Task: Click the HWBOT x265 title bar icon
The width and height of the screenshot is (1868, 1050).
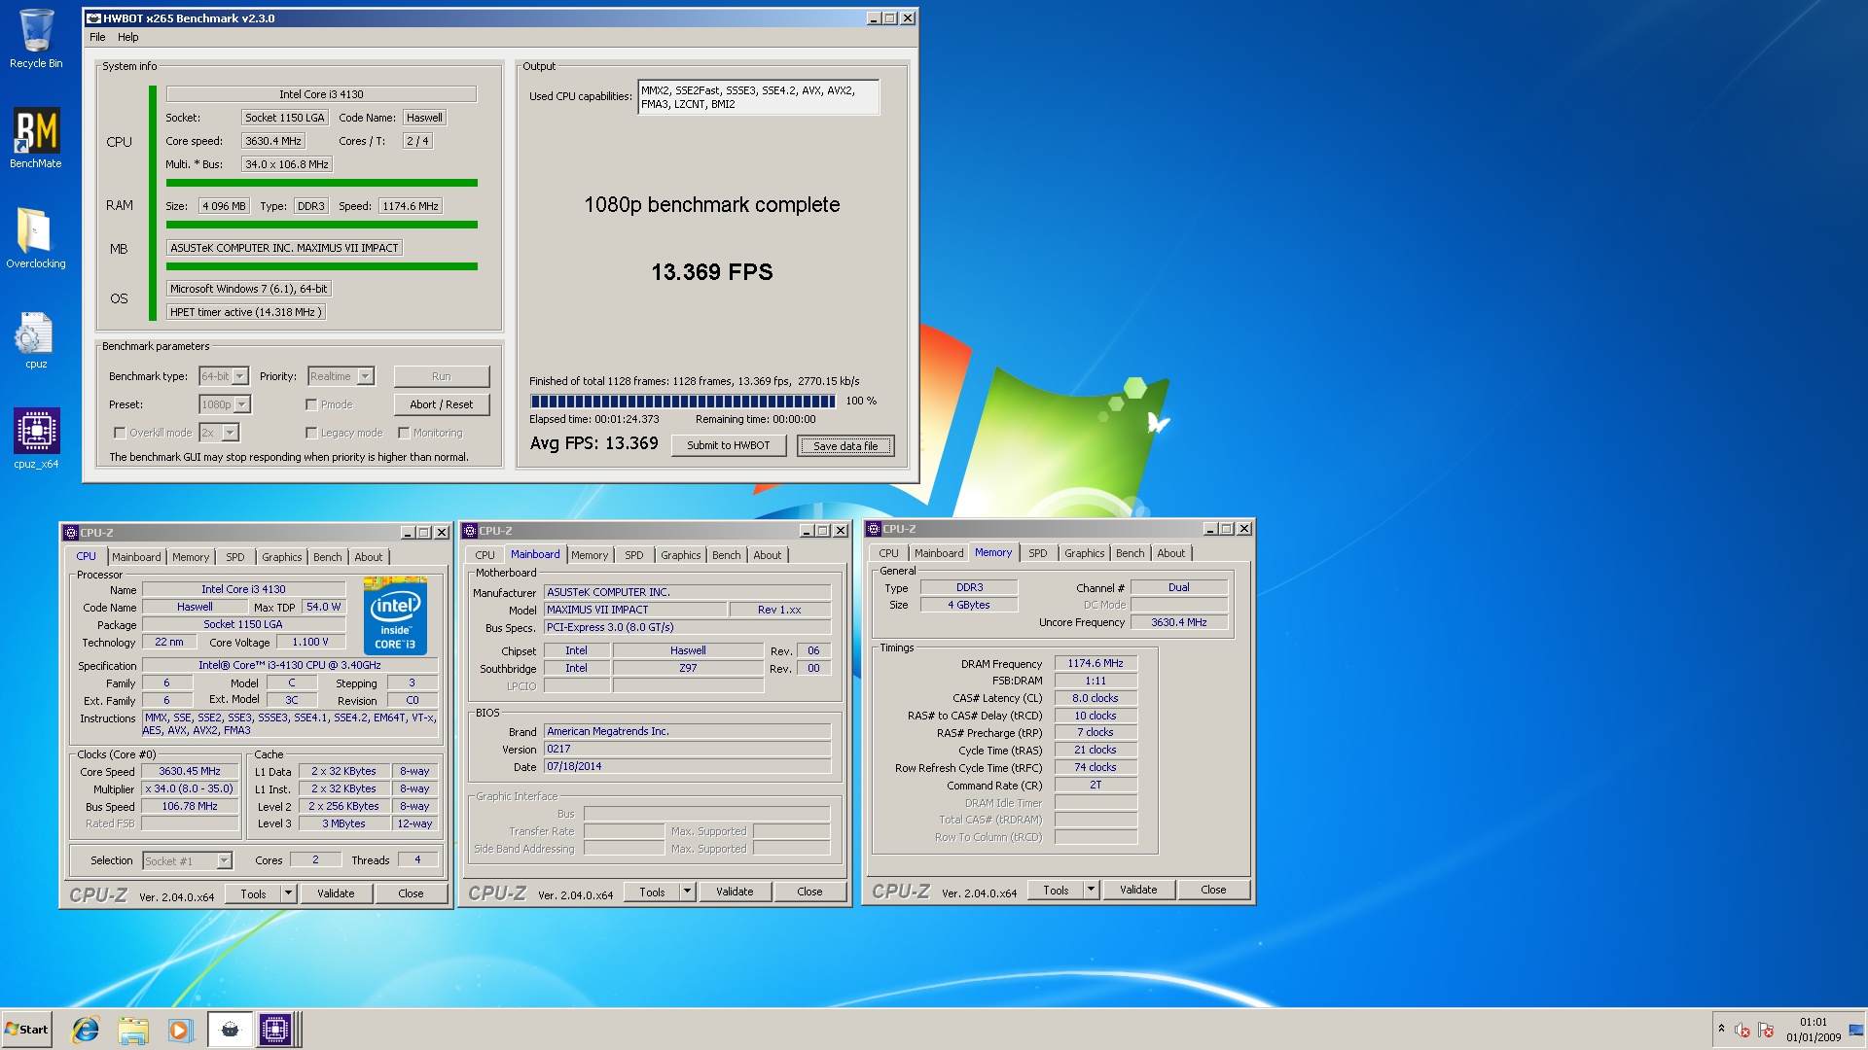Action: pyautogui.click(x=94, y=18)
